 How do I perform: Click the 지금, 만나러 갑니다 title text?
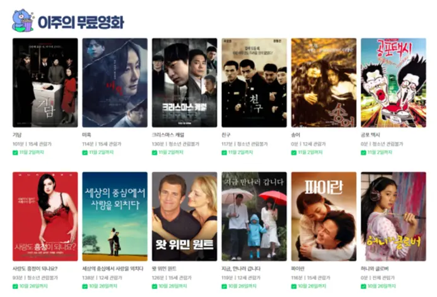tap(241, 269)
